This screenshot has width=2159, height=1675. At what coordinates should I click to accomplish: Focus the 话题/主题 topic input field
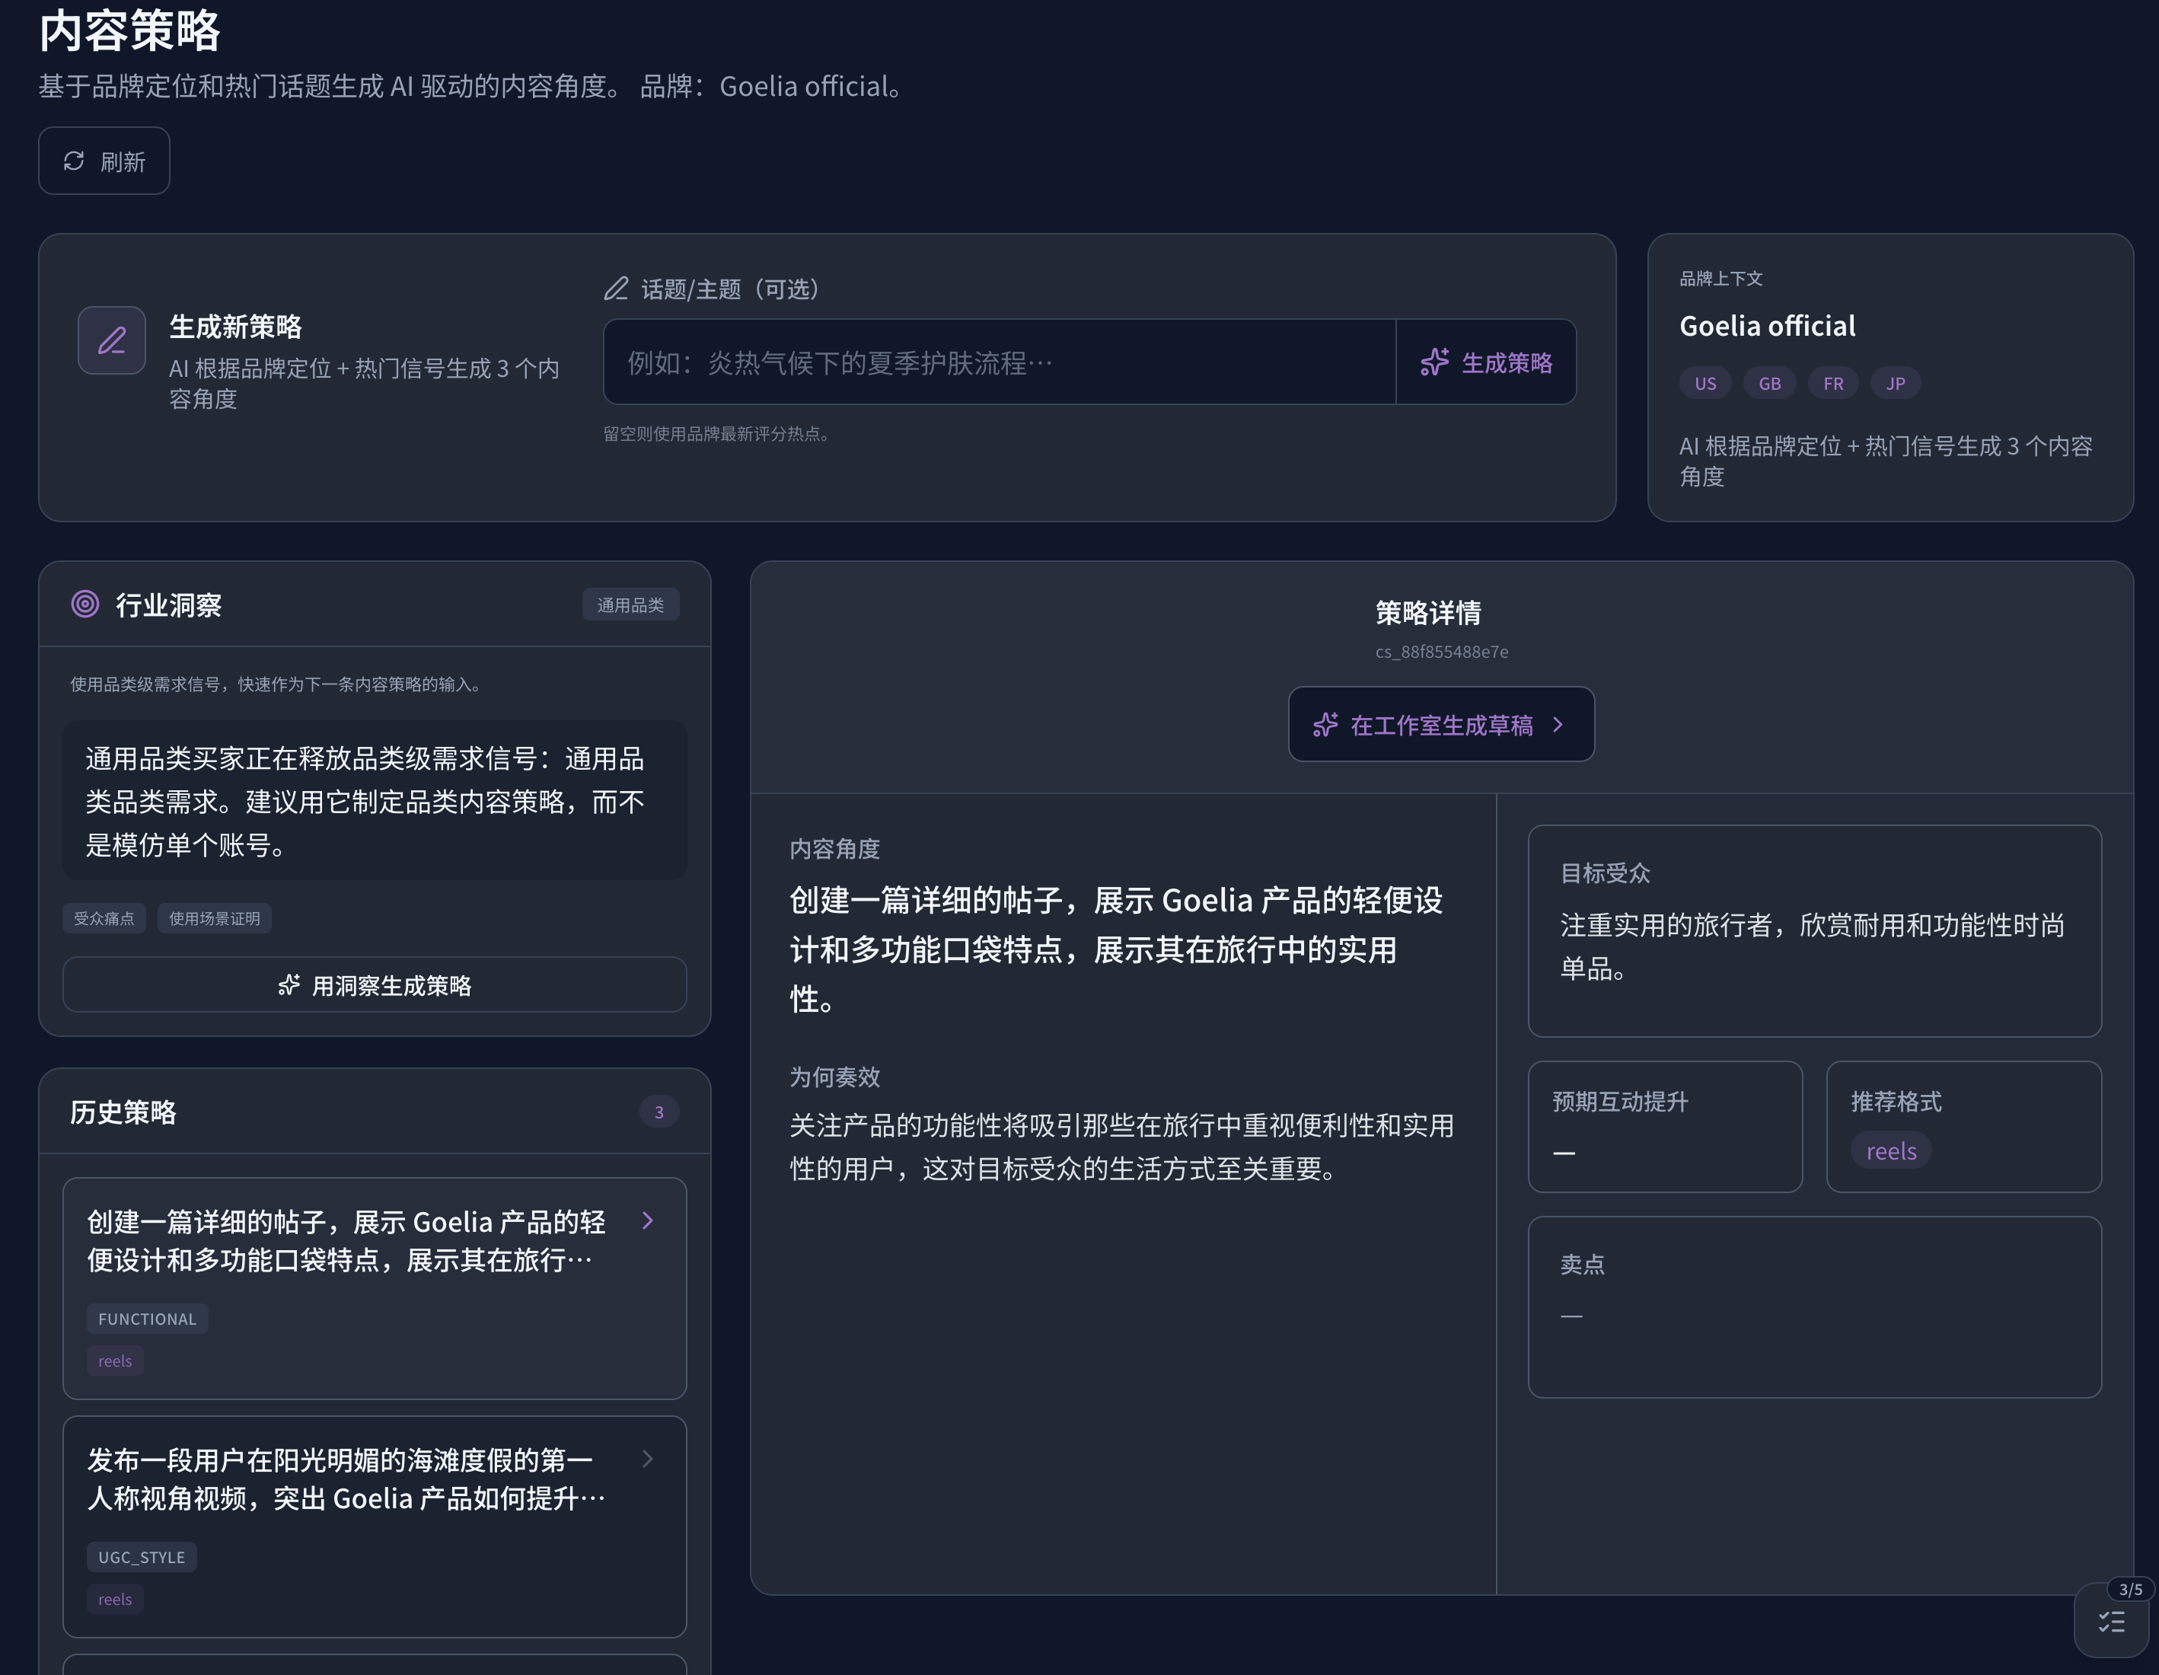coord(1000,362)
